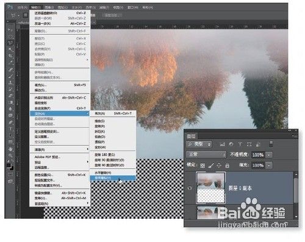The width and height of the screenshot is (305, 242).
Task: Choose 水平翻转(H) in the Transform submenu
Action: click(113, 173)
